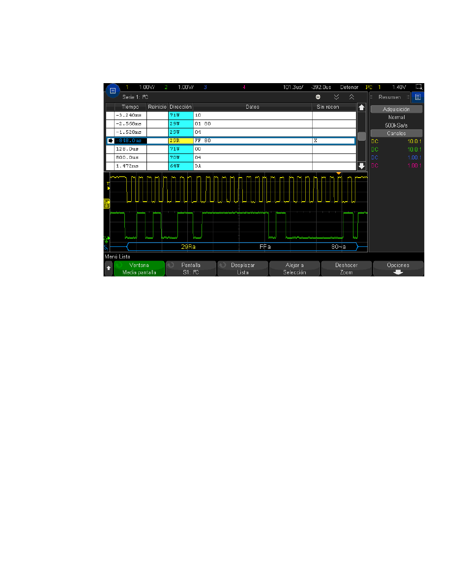Open lister settings gear icon
This screenshot has width=467, height=573.
[318, 97]
